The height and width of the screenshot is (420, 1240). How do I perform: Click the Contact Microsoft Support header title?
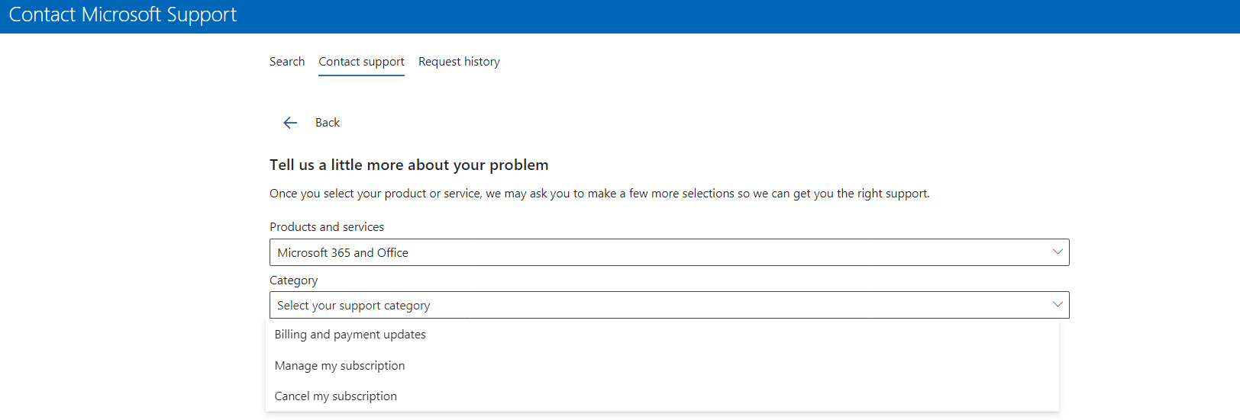123,15
